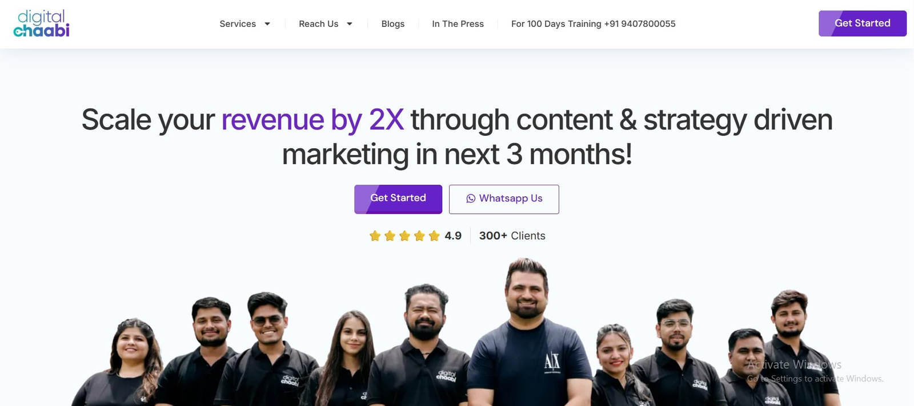Click the first gold rating star
914x406 pixels.
(x=375, y=236)
